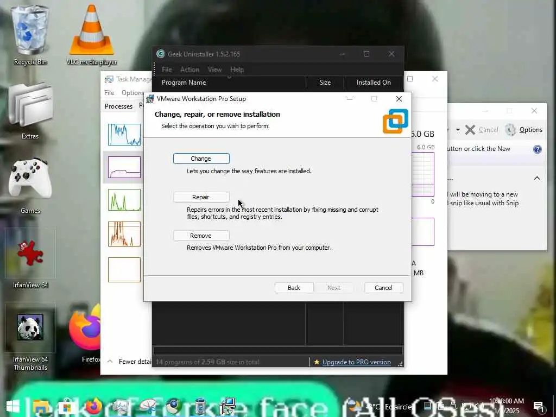Open File Explorer from the taskbar
Screen dimensions: 556x417
(x=41, y=407)
